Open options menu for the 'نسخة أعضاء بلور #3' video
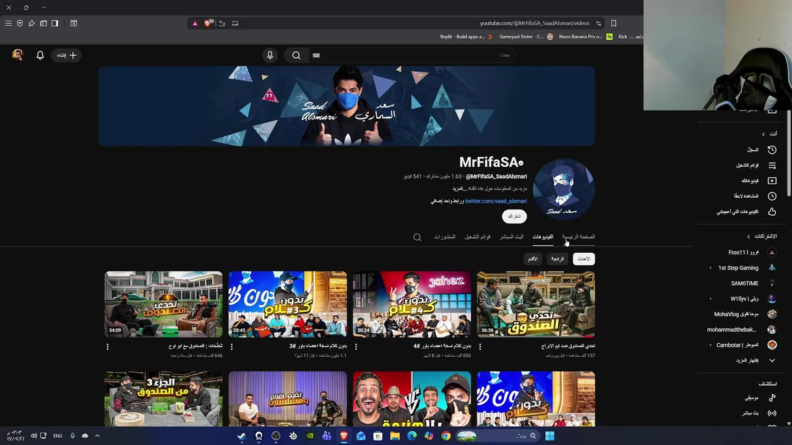Viewport: 792px width, 445px height. tap(231, 347)
